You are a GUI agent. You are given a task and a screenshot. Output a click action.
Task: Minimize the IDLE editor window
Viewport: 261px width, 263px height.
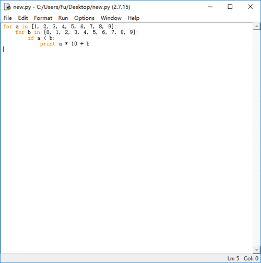click(x=210, y=7)
